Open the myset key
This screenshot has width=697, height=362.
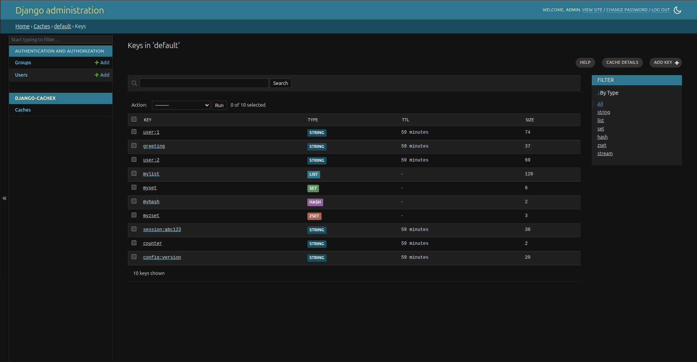pyautogui.click(x=150, y=188)
